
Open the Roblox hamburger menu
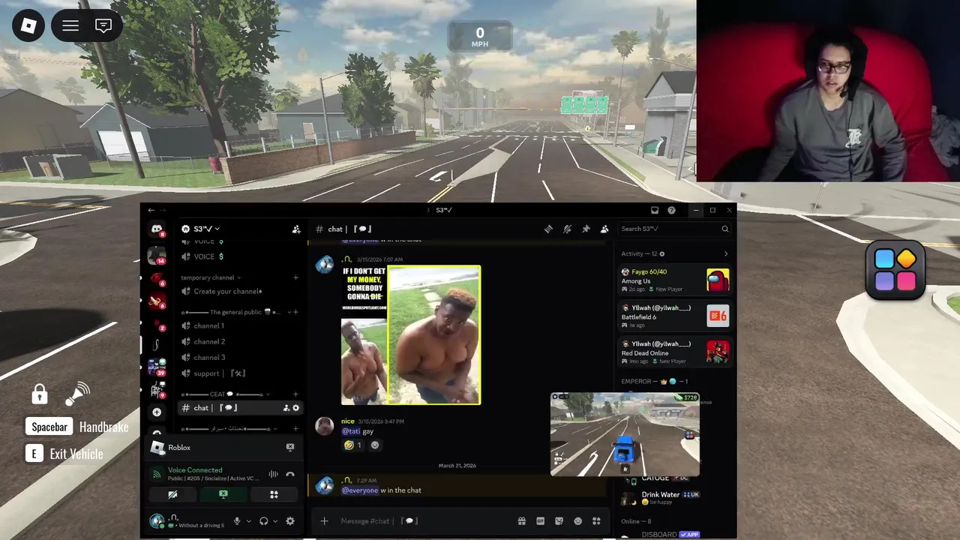point(70,26)
